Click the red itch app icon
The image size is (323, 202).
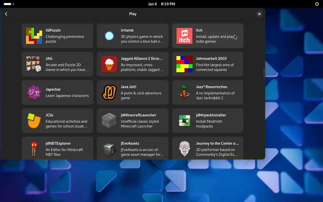pos(184,36)
